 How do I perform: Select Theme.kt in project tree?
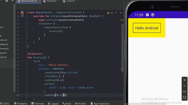[4, 49]
